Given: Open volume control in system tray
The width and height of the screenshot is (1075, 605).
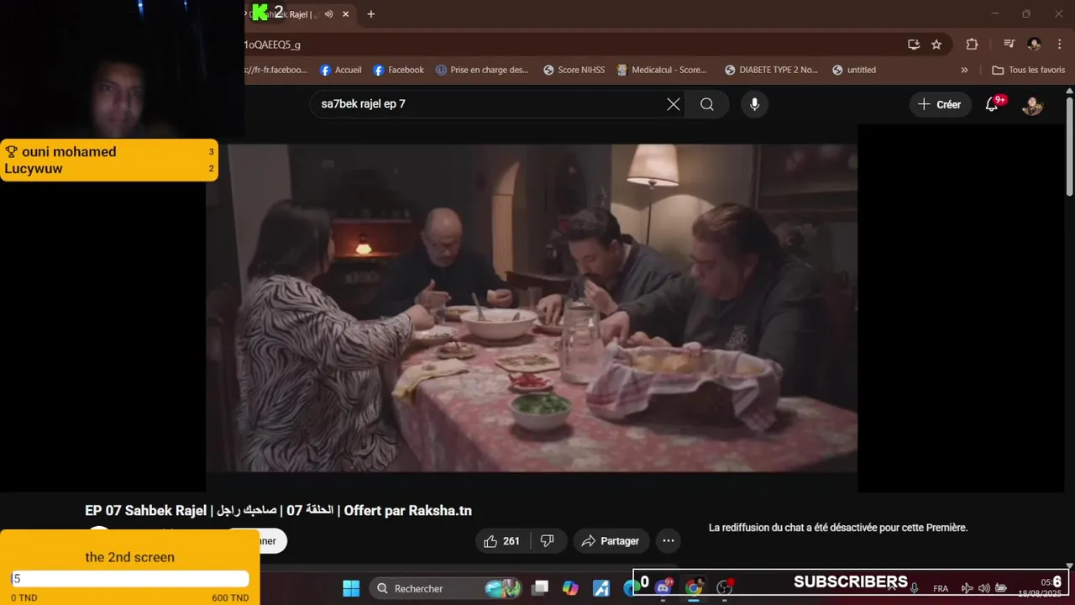Looking at the screenshot, I should click(x=984, y=588).
